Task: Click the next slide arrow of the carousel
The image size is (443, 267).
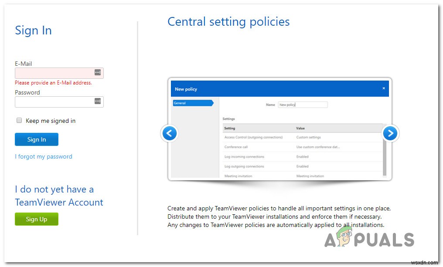Action: click(x=390, y=133)
